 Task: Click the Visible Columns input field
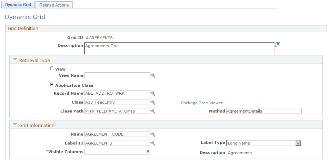pyautogui.click(x=117, y=152)
